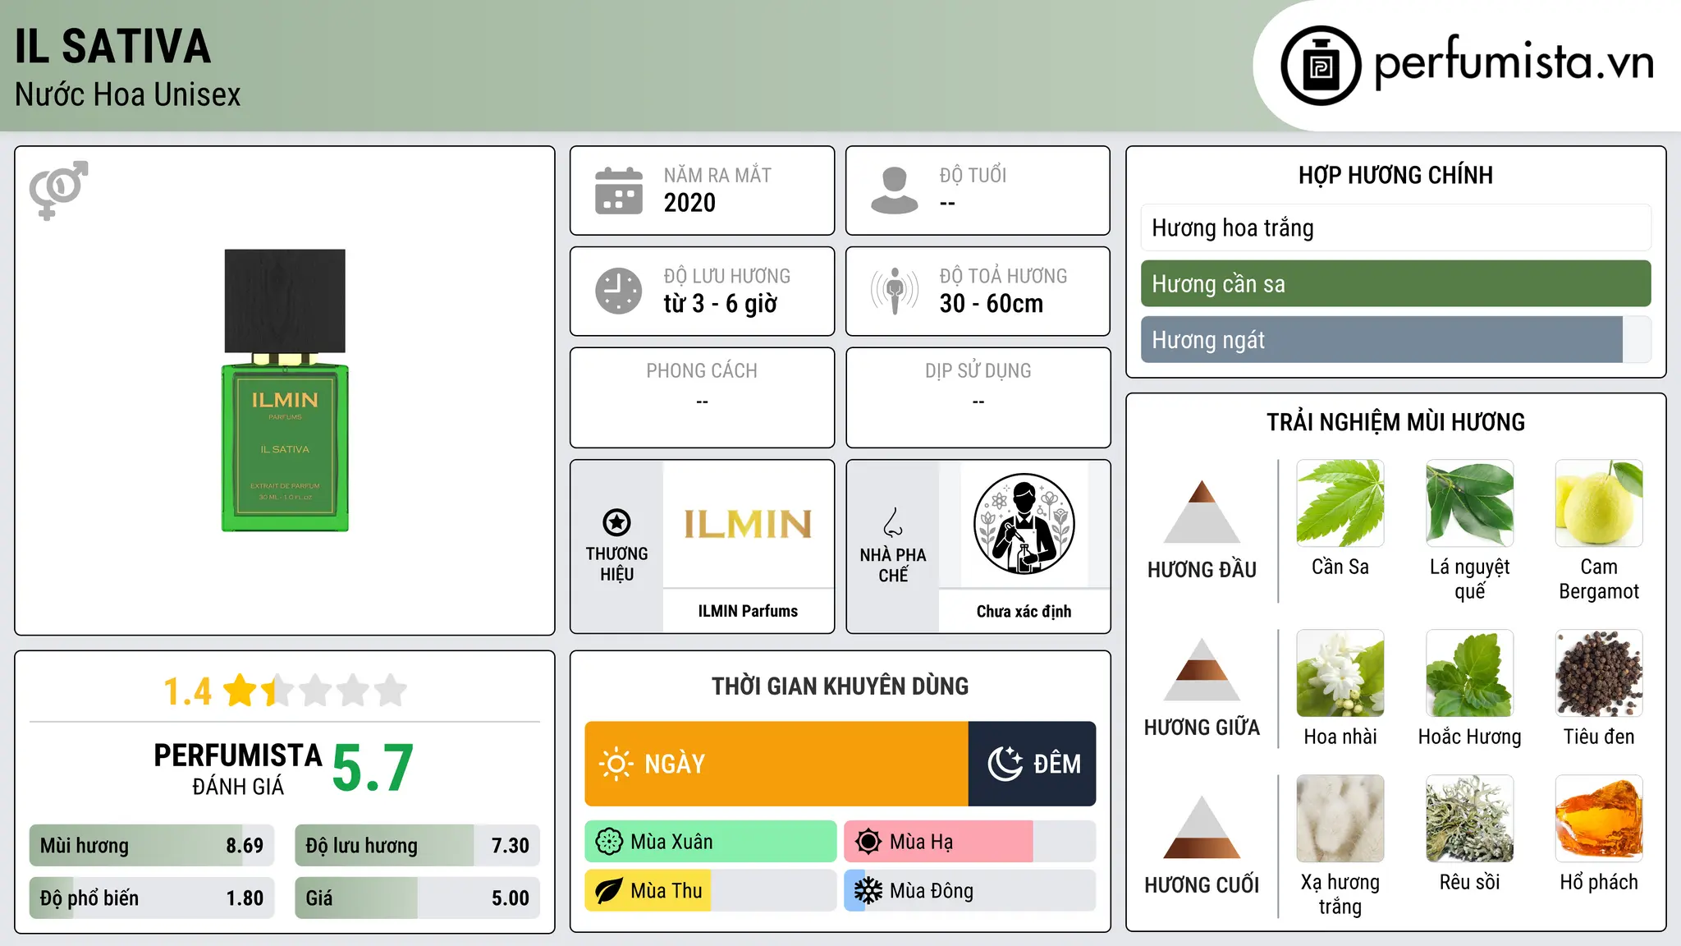1681x946 pixels.
Task: Click the calendar icon beside Năm ra mắt
Action: click(x=619, y=191)
